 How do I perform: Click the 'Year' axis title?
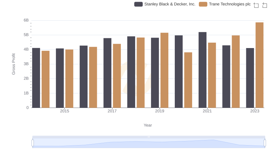(x=148, y=125)
